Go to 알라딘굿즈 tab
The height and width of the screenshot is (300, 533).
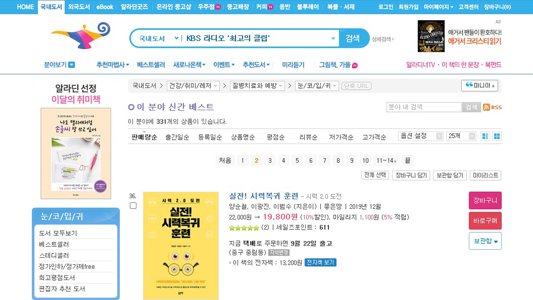click(x=134, y=7)
